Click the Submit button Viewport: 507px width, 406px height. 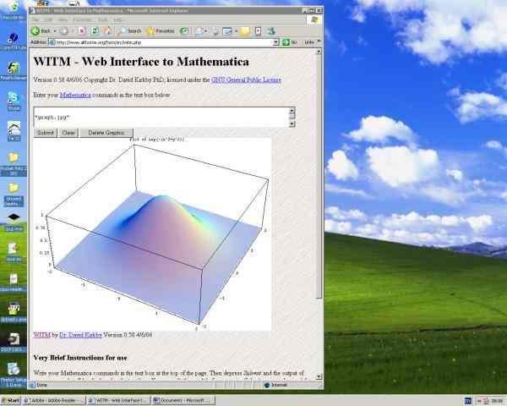(x=46, y=133)
